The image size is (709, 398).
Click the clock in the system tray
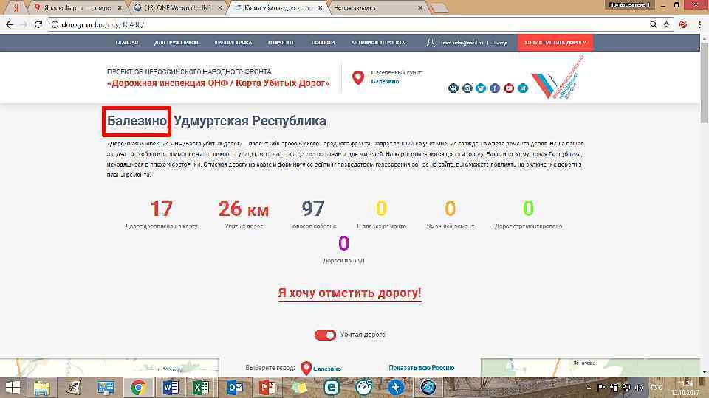pyautogui.click(x=685, y=388)
